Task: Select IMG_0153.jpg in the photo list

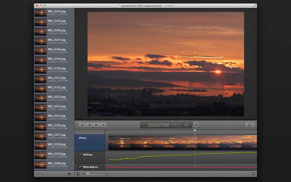Action: [x=54, y=98]
